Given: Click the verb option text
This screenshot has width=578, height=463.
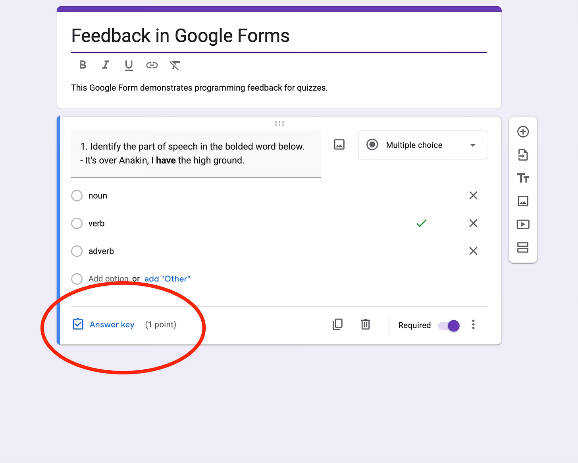Looking at the screenshot, I should (x=96, y=223).
